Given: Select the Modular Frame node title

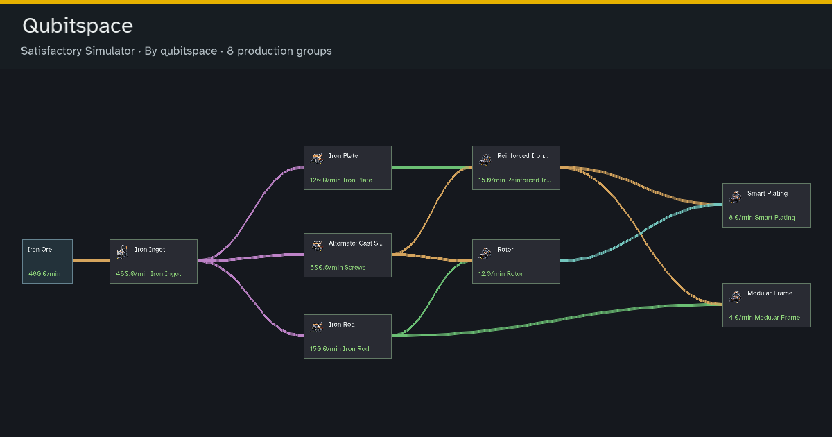Looking at the screenshot, I should [770, 293].
